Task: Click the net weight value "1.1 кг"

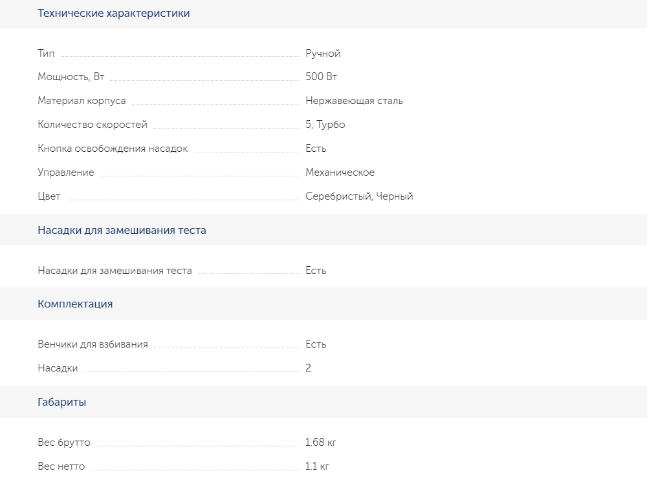Action: click(317, 466)
